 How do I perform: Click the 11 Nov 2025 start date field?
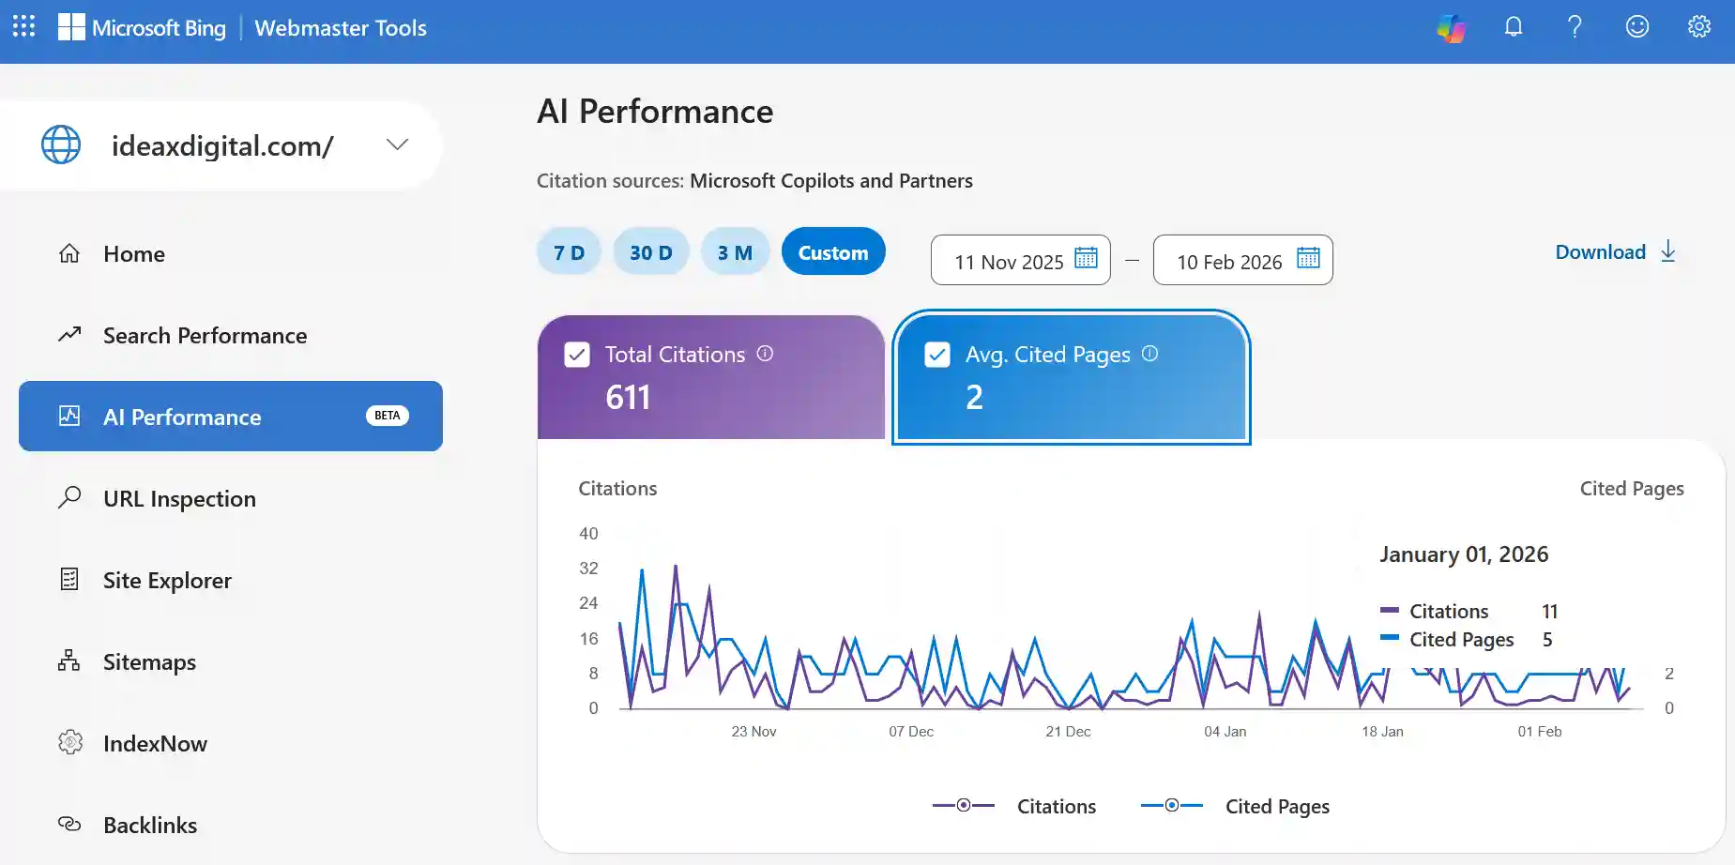tap(1021, 260)
